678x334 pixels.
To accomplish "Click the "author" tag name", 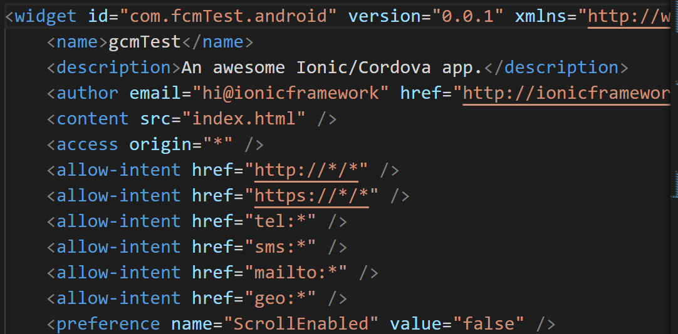I will (87, 93).
